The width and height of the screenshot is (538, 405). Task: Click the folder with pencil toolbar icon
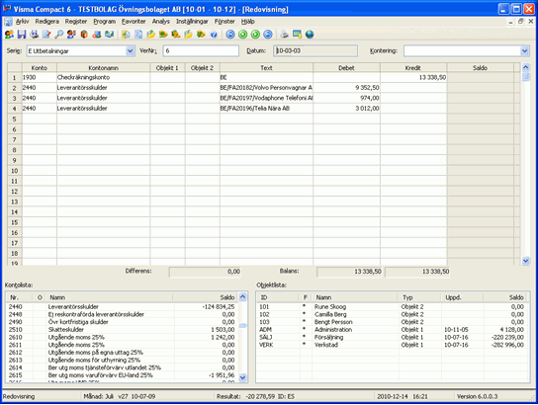pyautogui.click(x=188, y=35)
